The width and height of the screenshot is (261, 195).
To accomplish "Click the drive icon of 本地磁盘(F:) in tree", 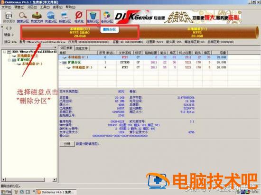I will (x=19, y=64).
